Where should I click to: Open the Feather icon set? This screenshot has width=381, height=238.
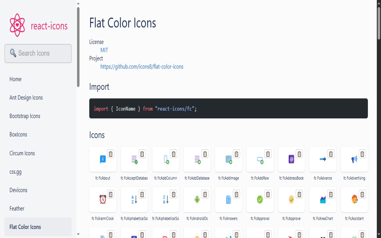(x=17, y=209)
